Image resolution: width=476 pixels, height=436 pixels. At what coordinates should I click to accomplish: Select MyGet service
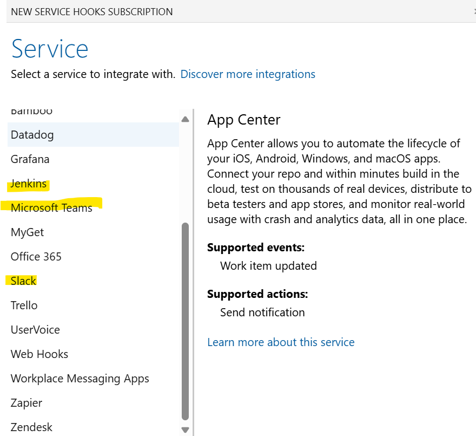93,232
